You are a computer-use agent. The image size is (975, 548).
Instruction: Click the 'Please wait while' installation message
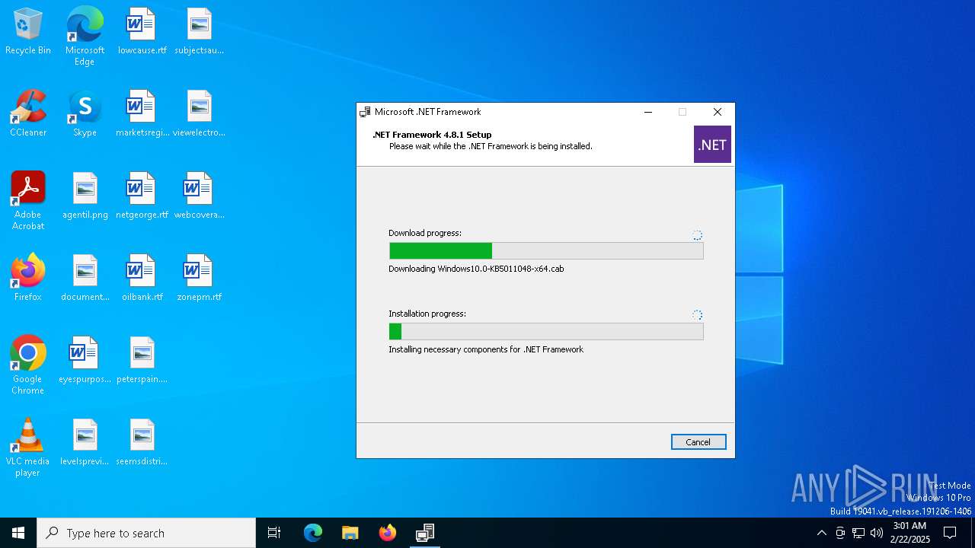pos(491,146)
